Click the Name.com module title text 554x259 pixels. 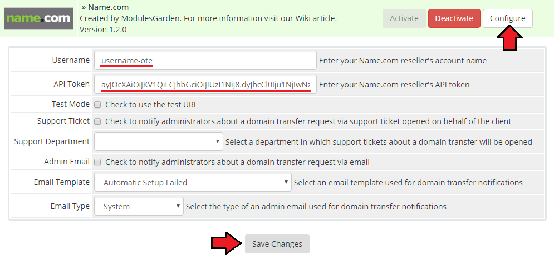pos(105,7)
